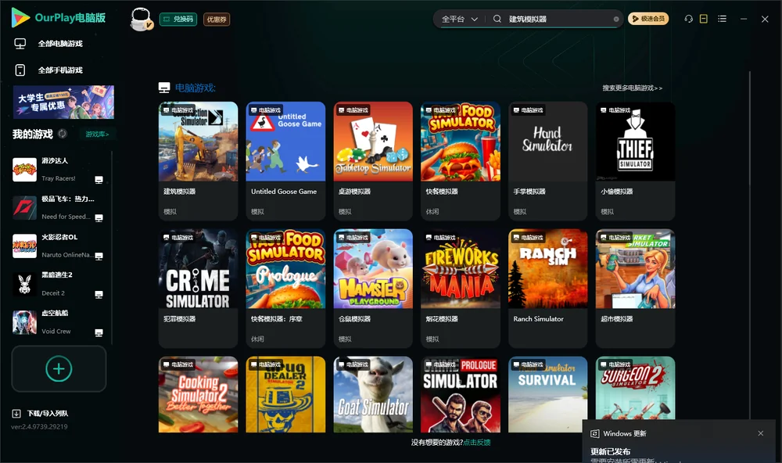The height and width of the screenshot is (463, 782).
Task: Open 极品飞车 Need for Speed entry
Action: tap(59, 207)
